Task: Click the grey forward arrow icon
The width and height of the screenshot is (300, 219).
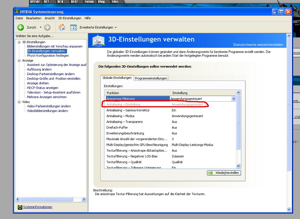Action: coord(47,27)
